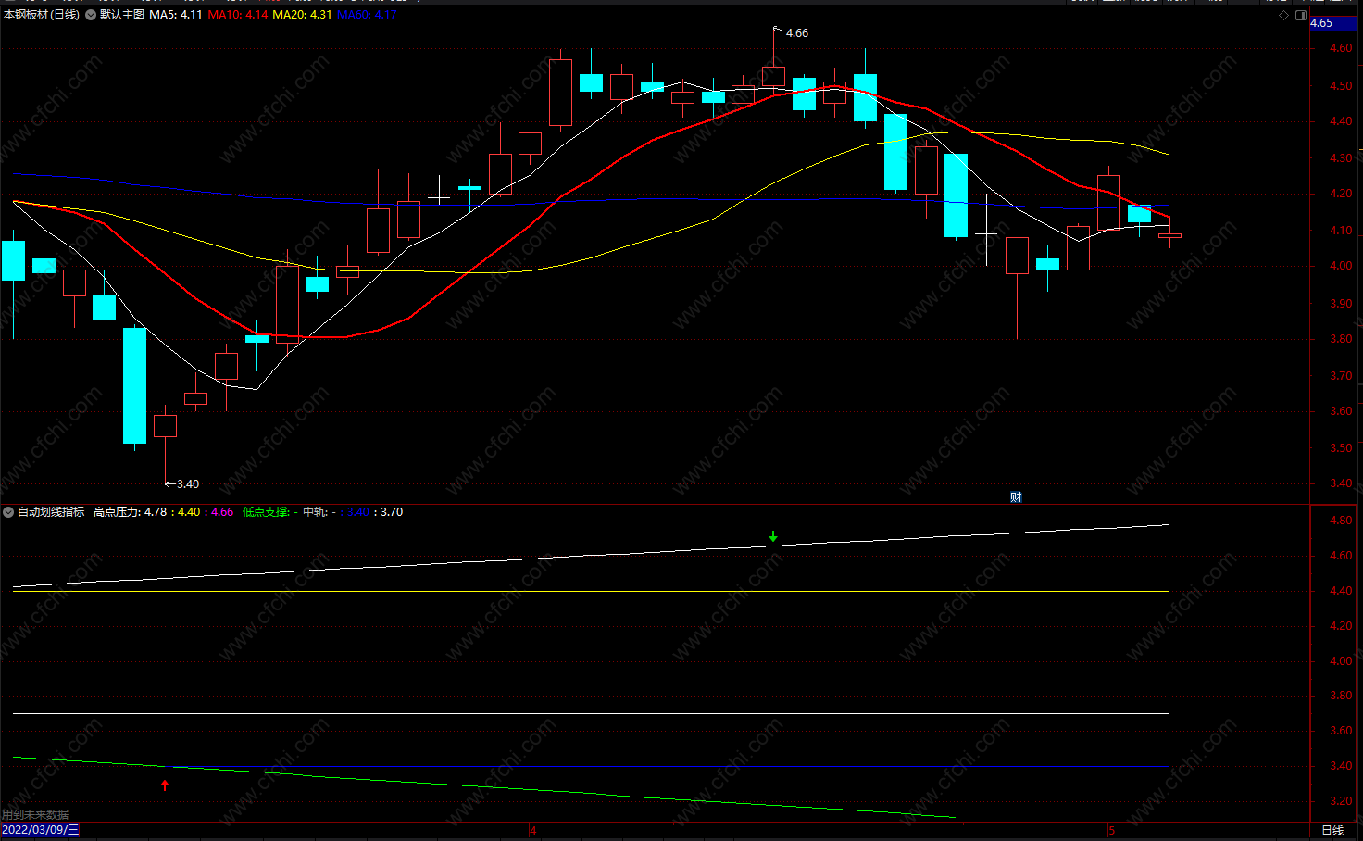Select the 本钢板材 (日线) title

(42, 15)
